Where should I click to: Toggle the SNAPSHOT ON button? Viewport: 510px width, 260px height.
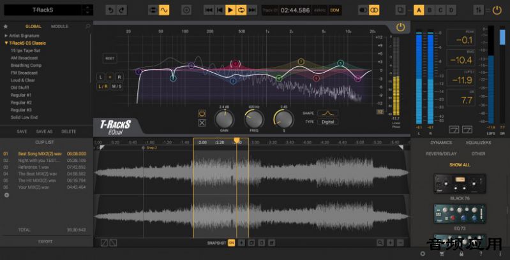[231, 242]
